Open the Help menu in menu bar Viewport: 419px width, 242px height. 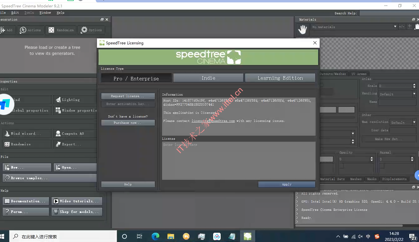[x=60, y=13]
